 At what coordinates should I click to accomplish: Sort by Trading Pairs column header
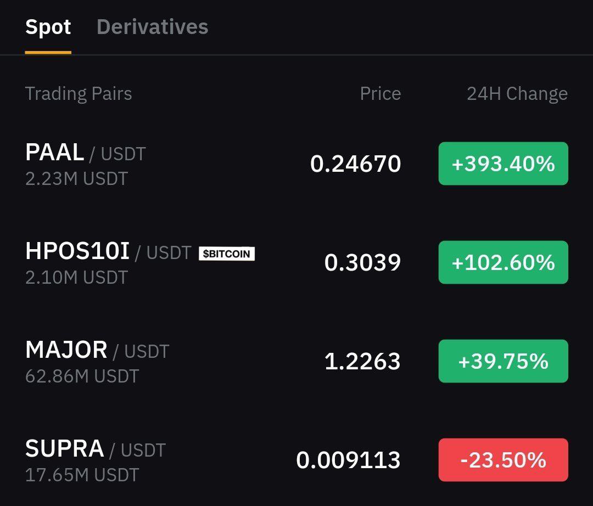coord(79,94)
